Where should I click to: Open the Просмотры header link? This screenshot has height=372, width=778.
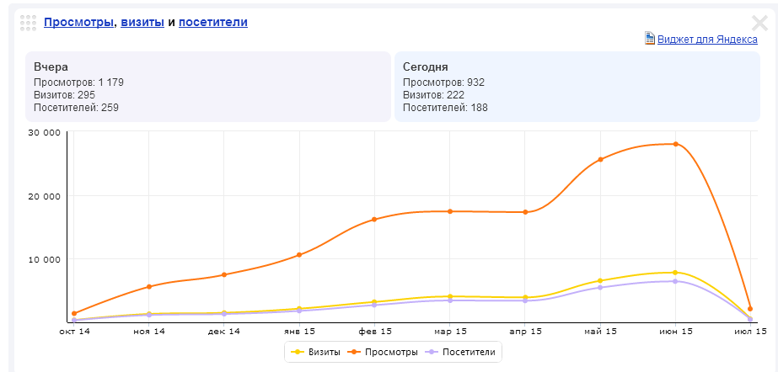pyautogui.click(x=78, y=22)
